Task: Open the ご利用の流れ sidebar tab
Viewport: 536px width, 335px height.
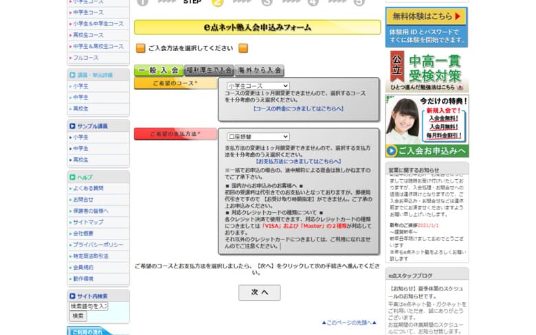Action: click(89, 332)
